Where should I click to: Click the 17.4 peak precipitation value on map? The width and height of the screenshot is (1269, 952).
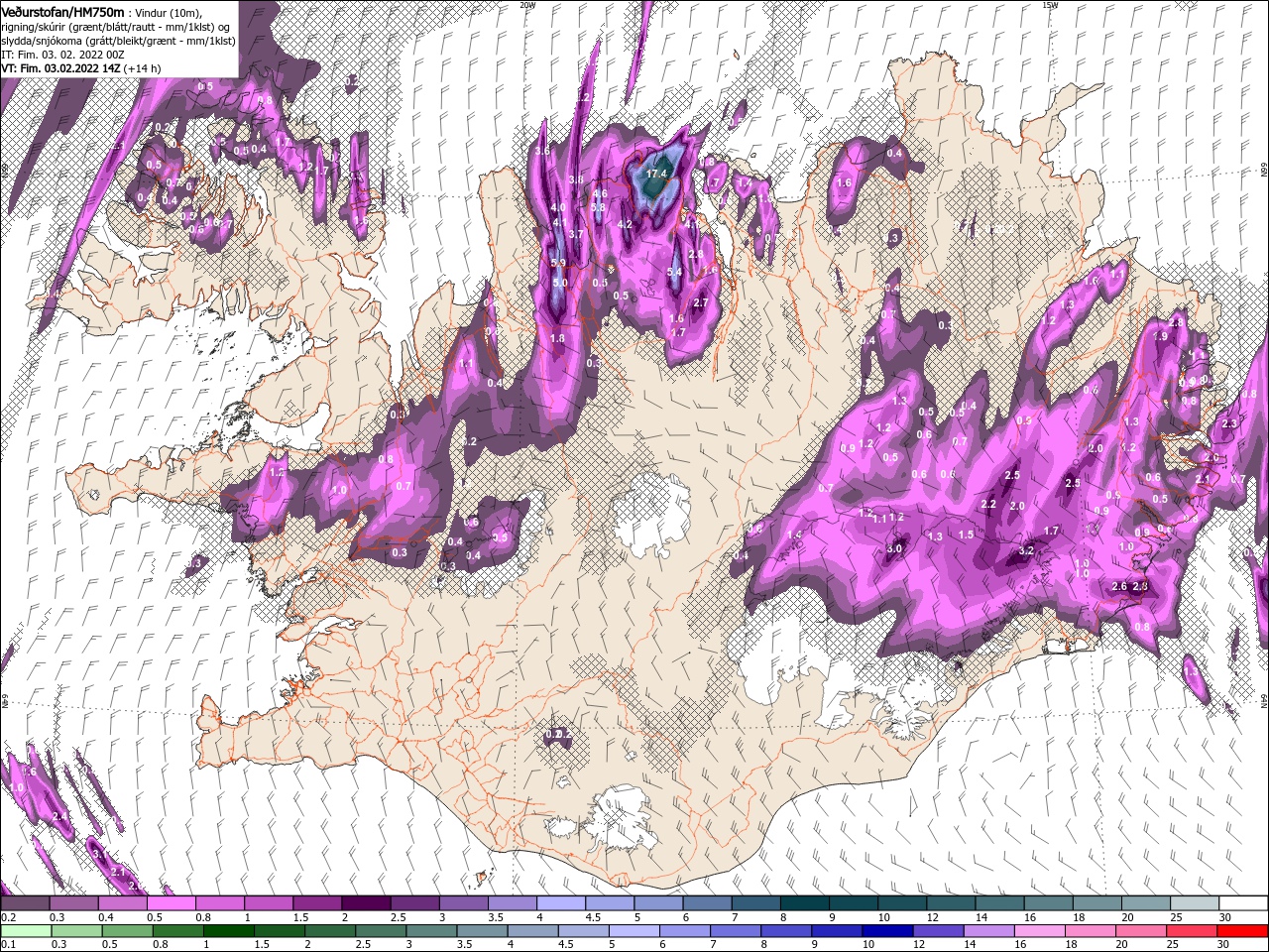pyautogui.click(x=656, y=174)
